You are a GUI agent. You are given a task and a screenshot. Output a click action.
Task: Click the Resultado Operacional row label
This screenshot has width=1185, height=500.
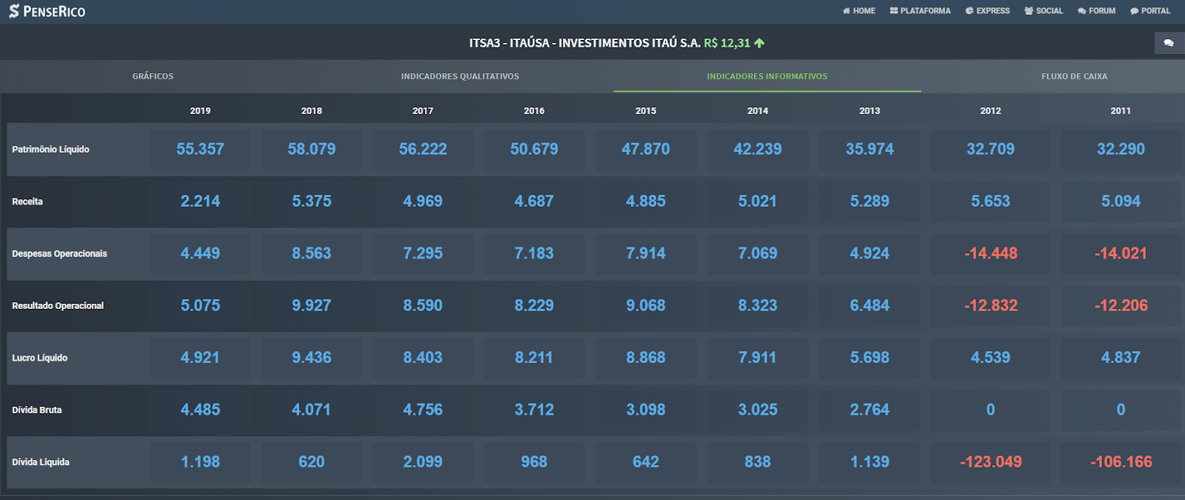coord(58,306)
